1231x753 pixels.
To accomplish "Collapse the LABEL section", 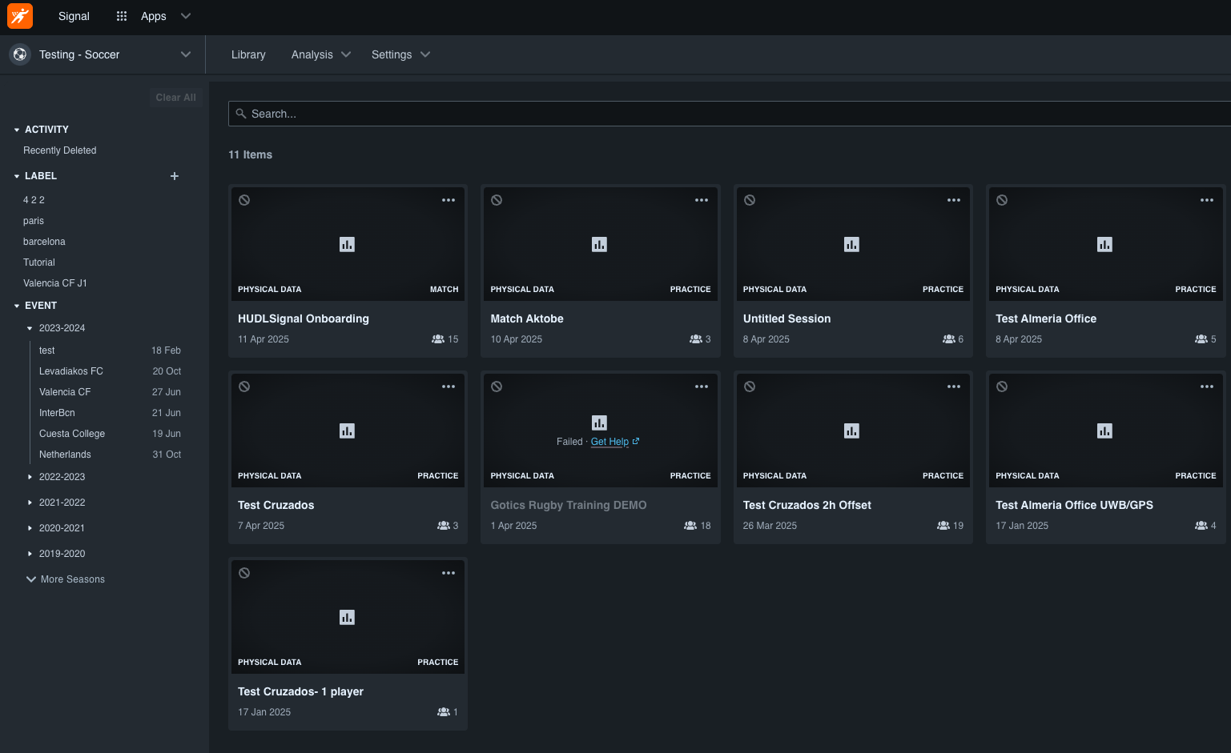I will [17, 176].
